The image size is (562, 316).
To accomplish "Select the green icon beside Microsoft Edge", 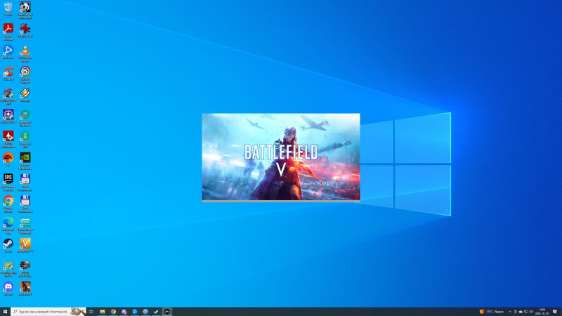I will point(25,225).
